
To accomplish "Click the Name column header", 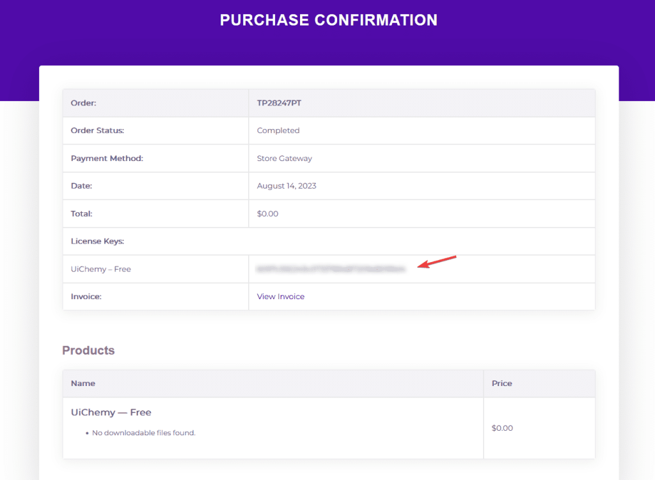I will 83,383.
